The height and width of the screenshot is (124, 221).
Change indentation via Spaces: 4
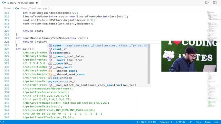point(166,122)
